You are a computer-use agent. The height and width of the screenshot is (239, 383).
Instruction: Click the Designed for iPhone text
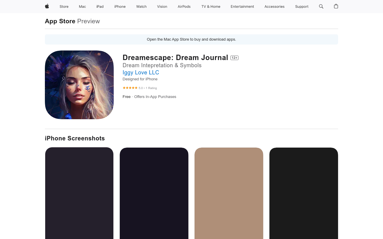coord(140,79)
